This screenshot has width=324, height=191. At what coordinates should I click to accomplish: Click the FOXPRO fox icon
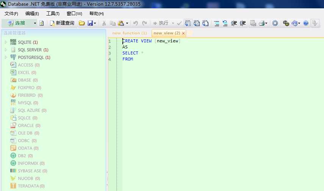click(13, 87)
